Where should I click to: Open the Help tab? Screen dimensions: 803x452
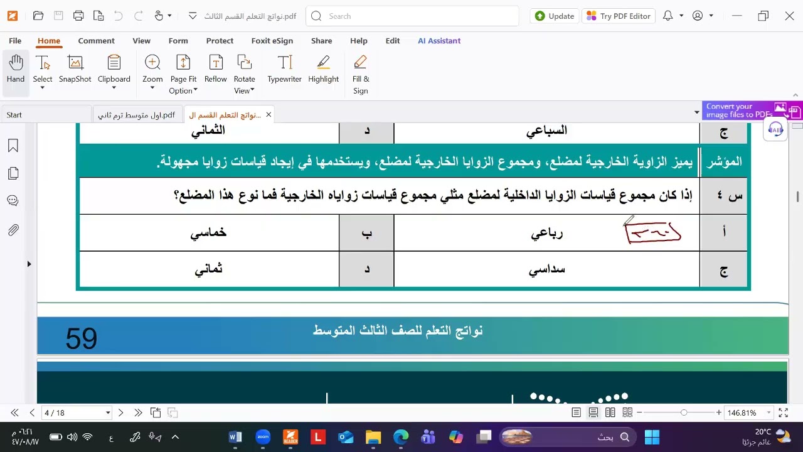click(358, 41)
